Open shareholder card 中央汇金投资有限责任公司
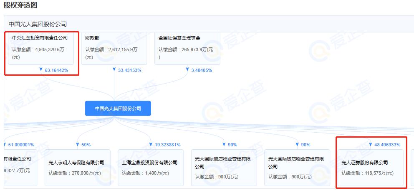 tap(41, 48)
